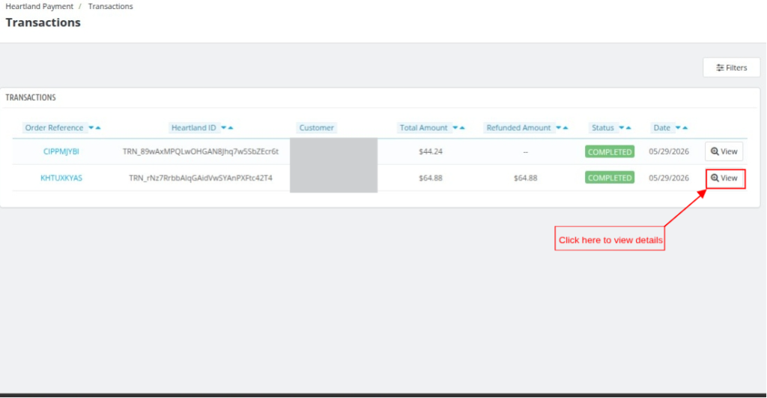The height and width of the screenshot is (398, 767).
Task: Sort Date column ascending arrow
Action: point(685,127)
